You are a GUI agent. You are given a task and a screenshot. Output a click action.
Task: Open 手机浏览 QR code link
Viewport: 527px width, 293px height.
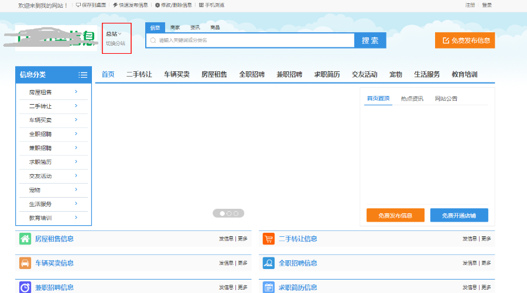[x=211, y=5]
